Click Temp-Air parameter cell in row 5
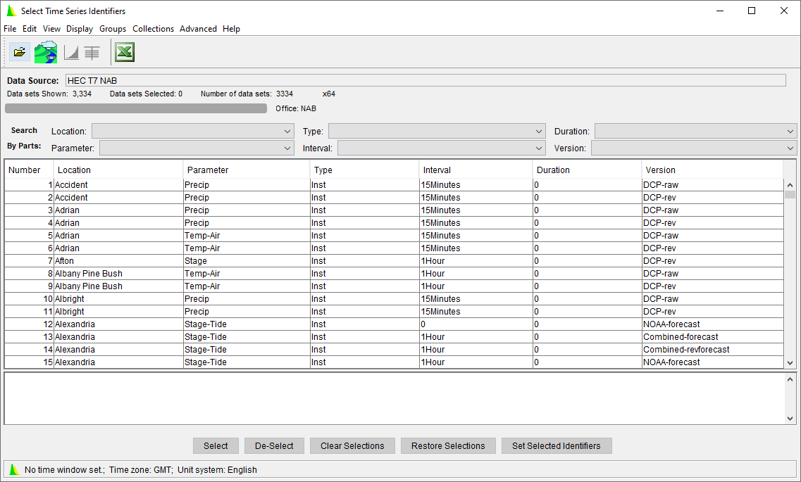The height and width of the screenshot is (482, 801). pyautogui.click(x=247, y=236)
